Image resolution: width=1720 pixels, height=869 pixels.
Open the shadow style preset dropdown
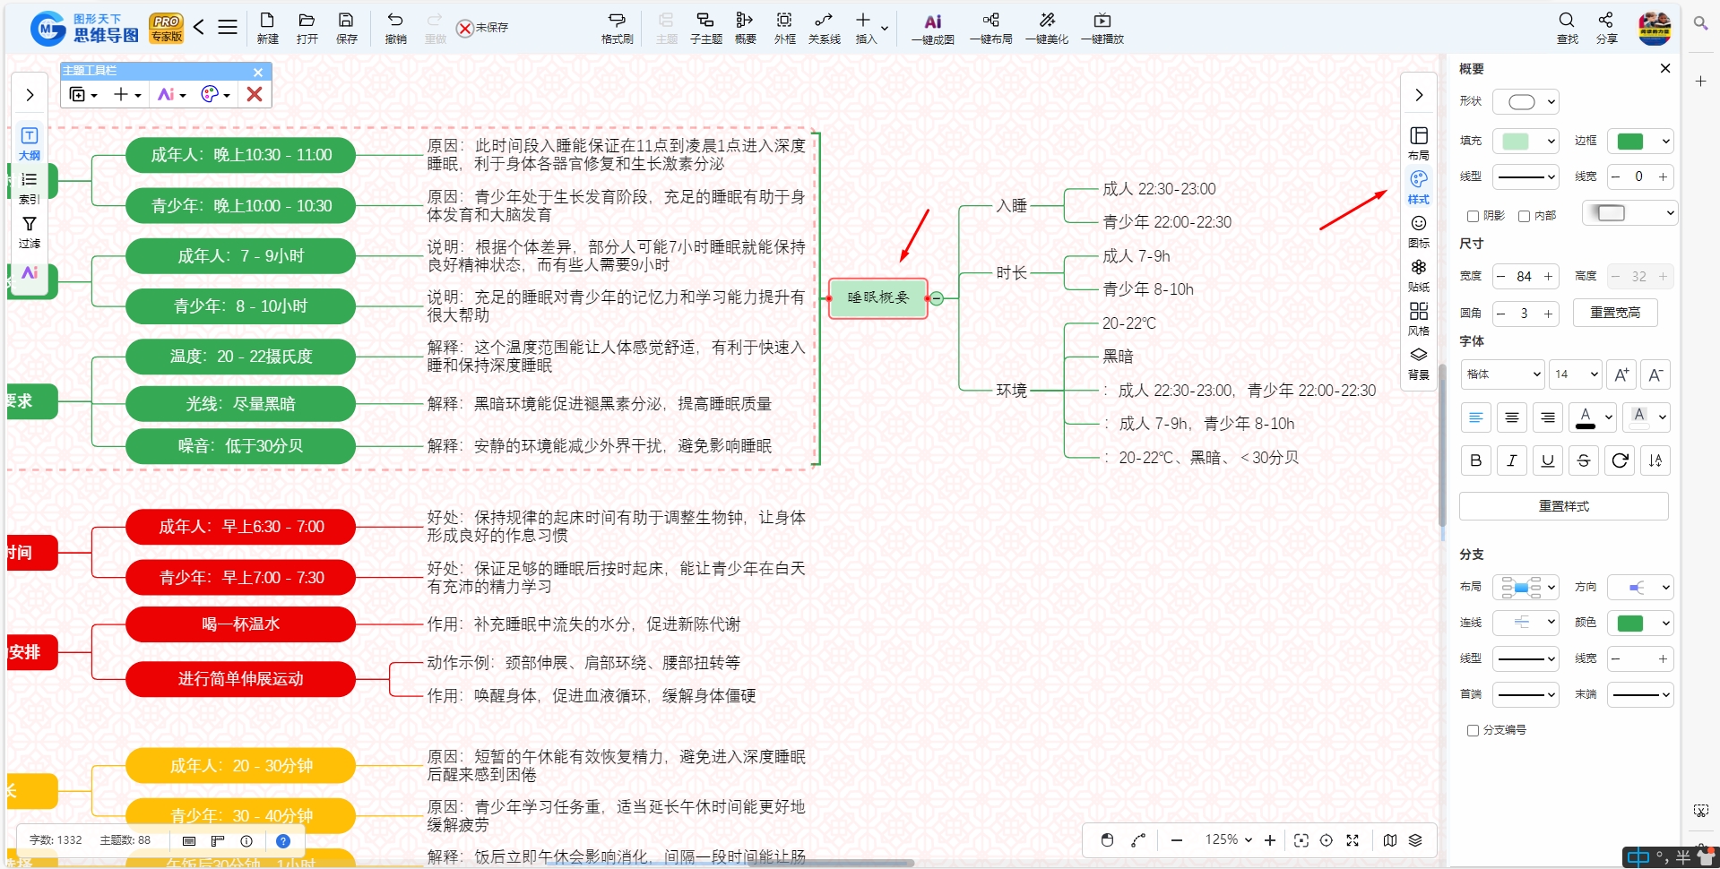click(x=1629, y=213)
